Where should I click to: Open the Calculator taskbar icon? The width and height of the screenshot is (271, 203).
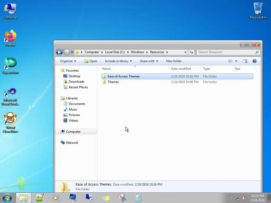click(x=138, y=198)
